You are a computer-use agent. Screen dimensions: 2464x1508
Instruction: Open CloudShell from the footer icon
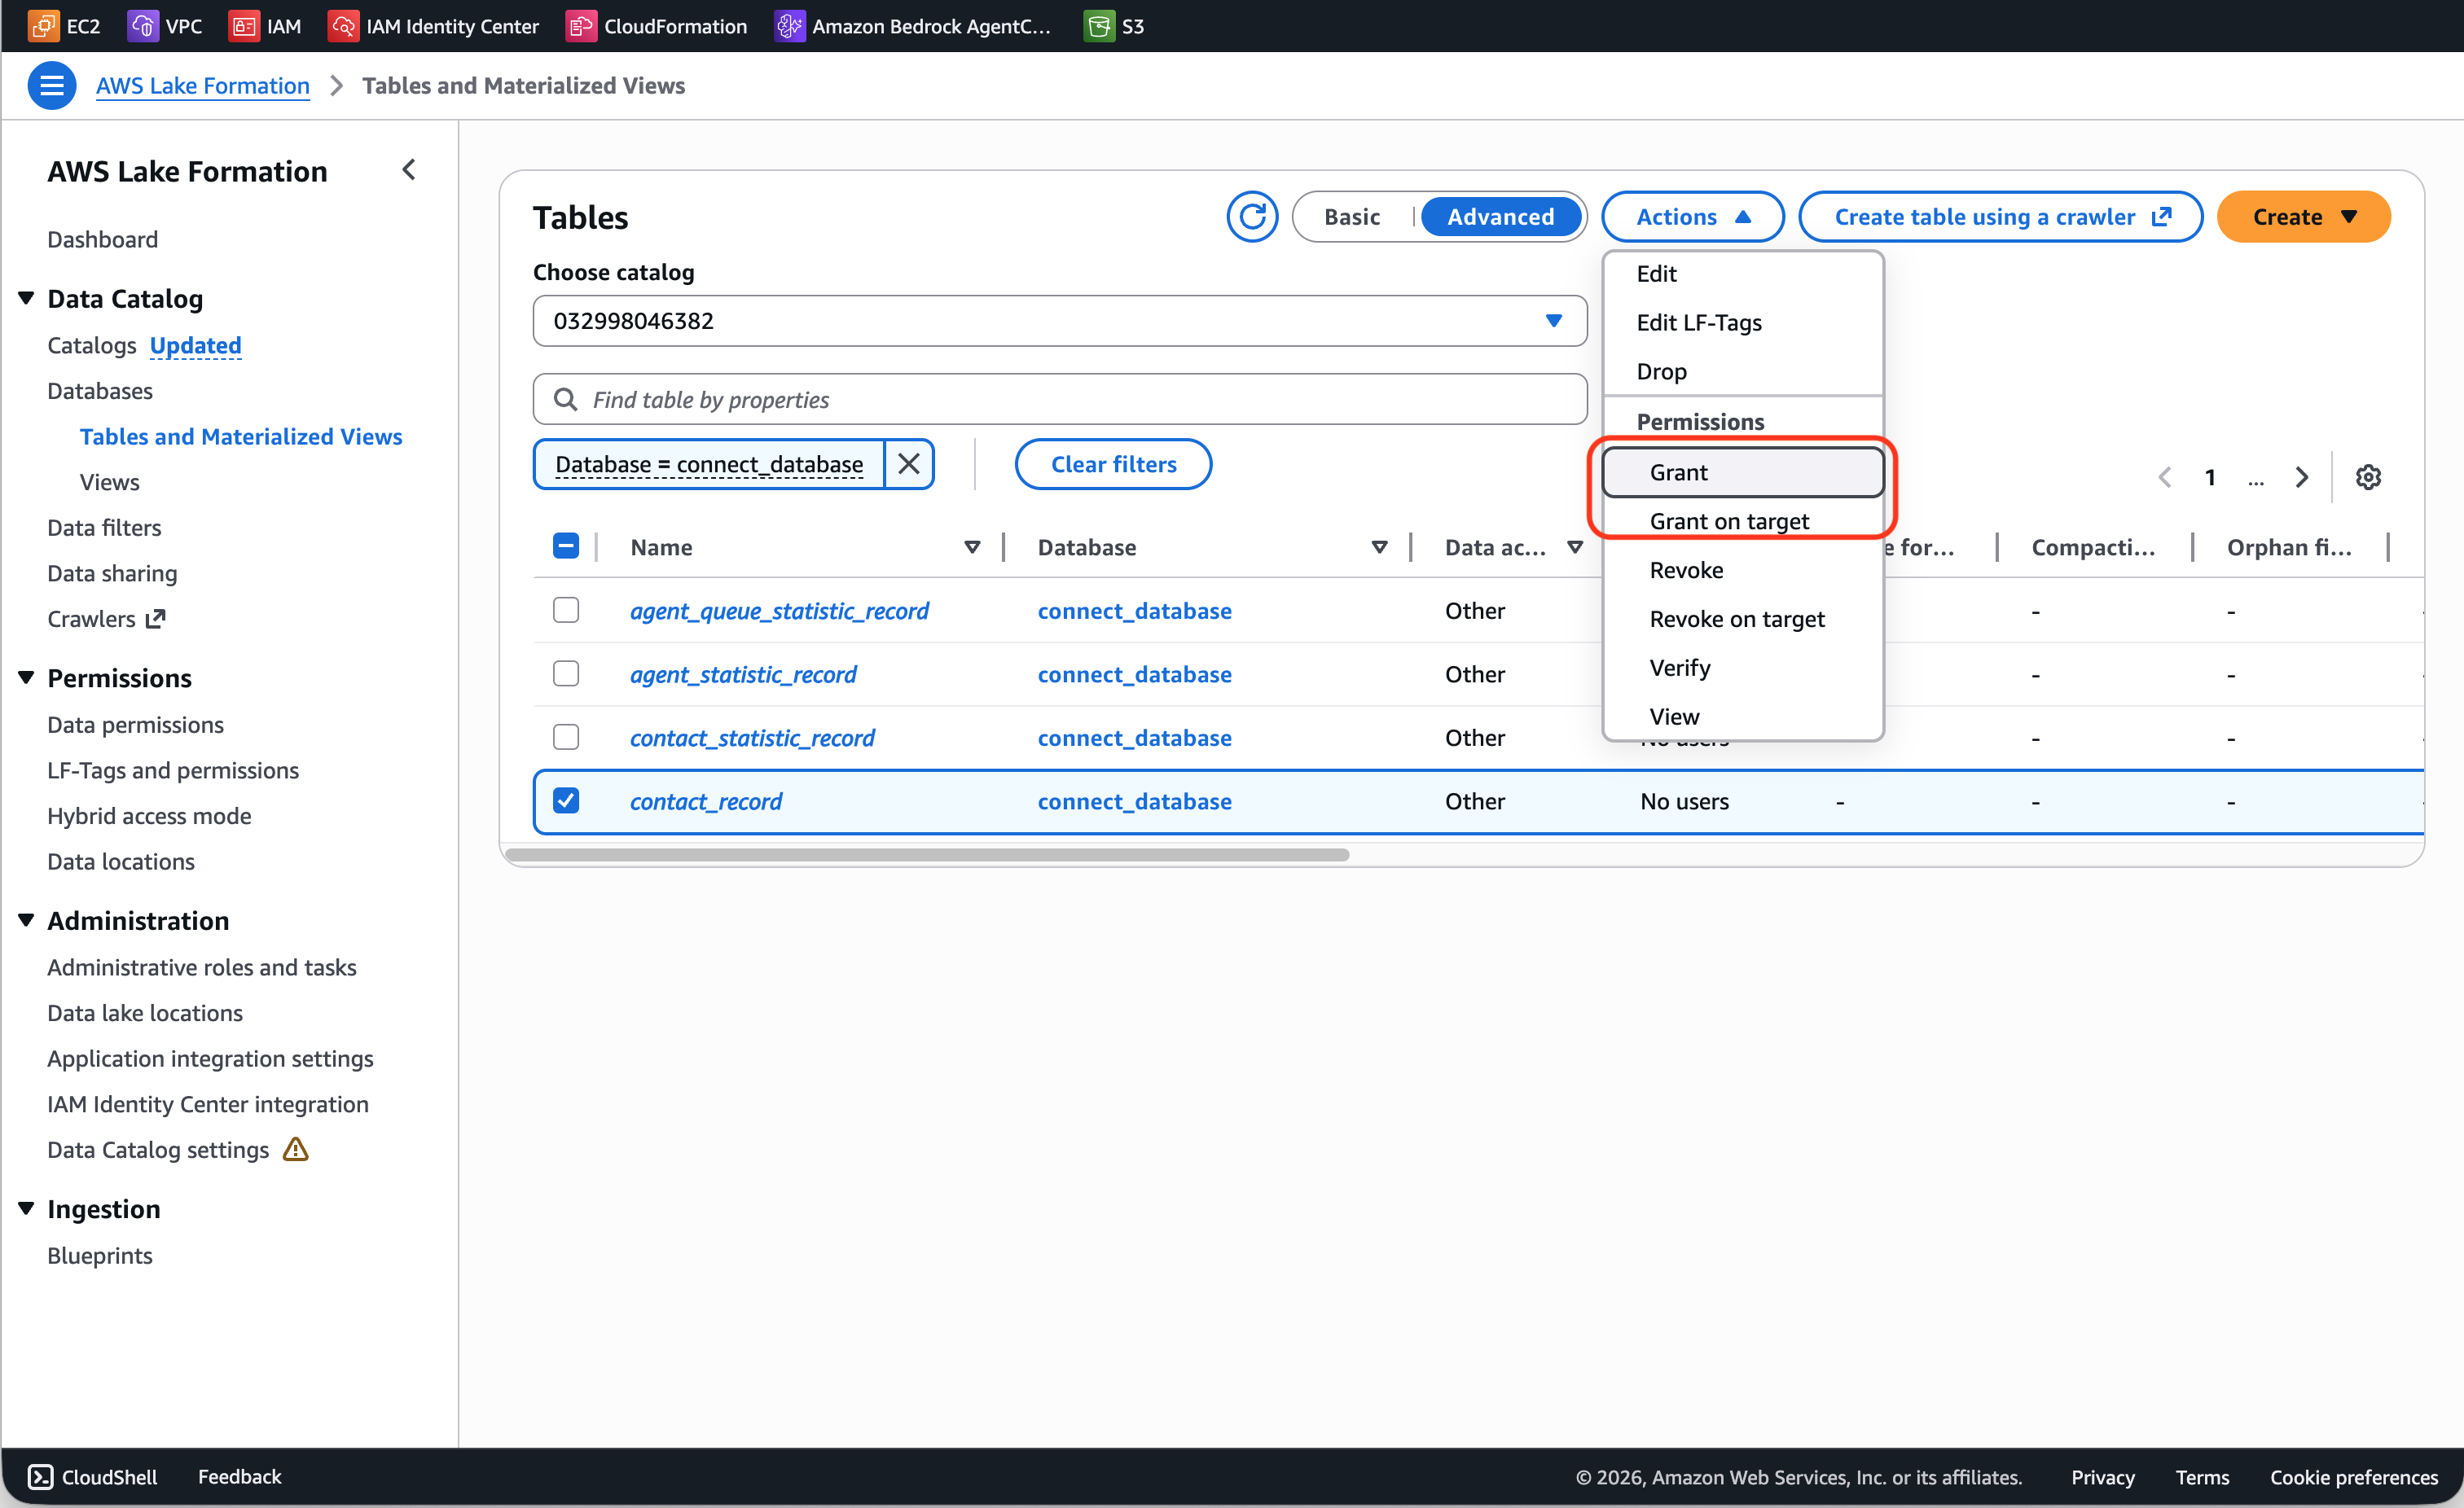point(40,1476)
